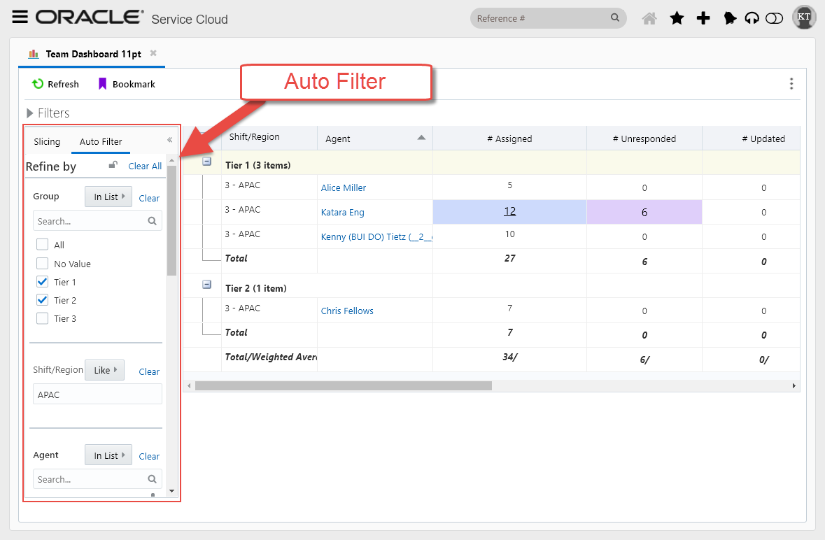This screenshot has height=540, width=825.
Task: Click Clear All to reset filters
Action: pyautogui.click(x=145, y=166)
